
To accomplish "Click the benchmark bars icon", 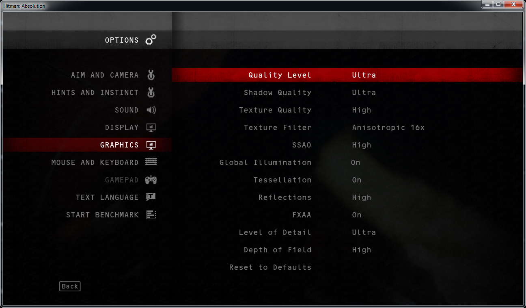I will (x=151, y=215).
